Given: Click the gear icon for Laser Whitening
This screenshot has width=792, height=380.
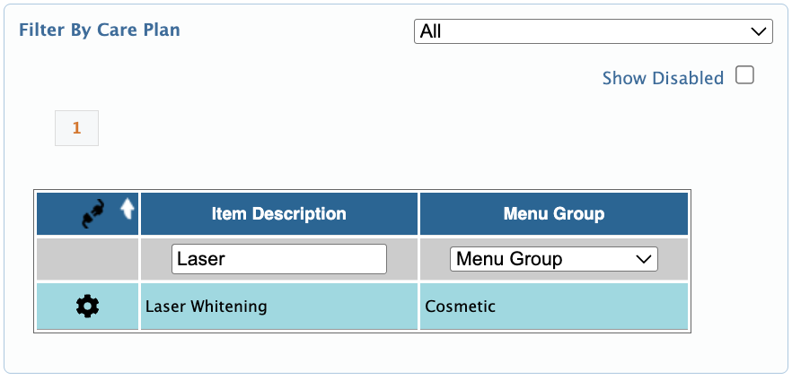Looking at the screenshot, I should (87, 307).
